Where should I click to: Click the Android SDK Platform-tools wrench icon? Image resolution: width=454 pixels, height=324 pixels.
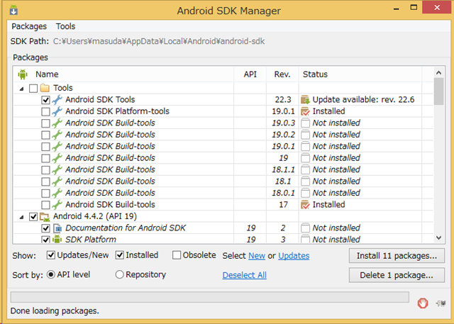click(x=57, y=111)
